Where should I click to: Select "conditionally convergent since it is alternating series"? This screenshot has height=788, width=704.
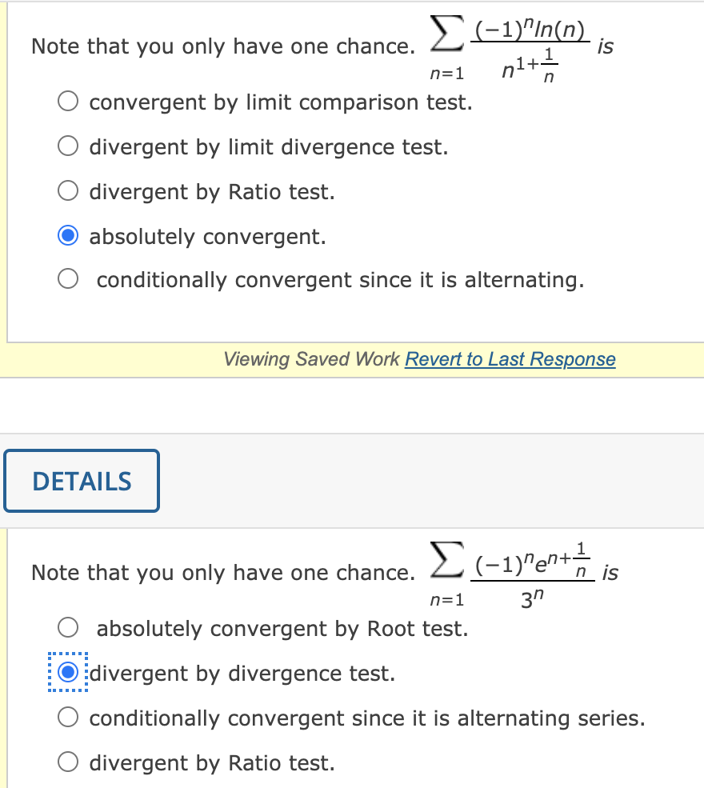(x=68, y=718)
